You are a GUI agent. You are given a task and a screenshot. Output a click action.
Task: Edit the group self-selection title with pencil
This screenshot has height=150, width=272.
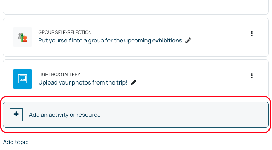click(188, 40)
